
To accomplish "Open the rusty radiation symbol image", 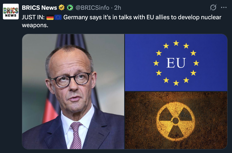I will tap(176, 120).
